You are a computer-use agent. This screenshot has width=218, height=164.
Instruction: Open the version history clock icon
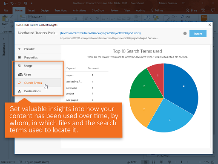click(203, 10)
